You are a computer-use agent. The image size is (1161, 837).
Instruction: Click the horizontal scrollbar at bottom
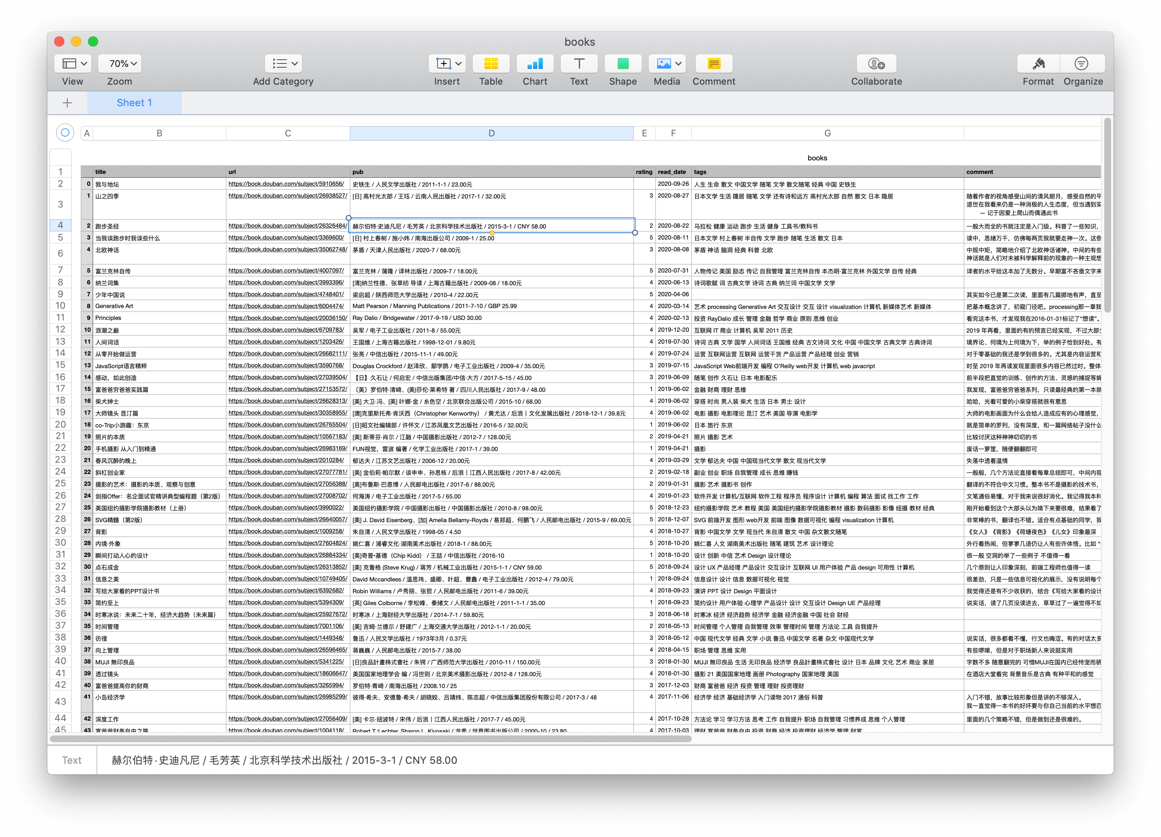point(371,739)
